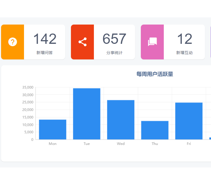Open the 分享统计 label
This screenshot has width=211, height=169.
(114, 53)
